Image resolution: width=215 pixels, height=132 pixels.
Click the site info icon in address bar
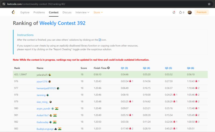tap(4, 4)
